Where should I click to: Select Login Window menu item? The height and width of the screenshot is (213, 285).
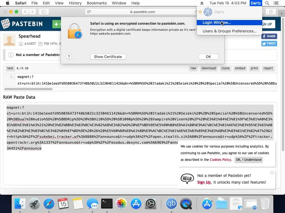[x=229, y=23]
